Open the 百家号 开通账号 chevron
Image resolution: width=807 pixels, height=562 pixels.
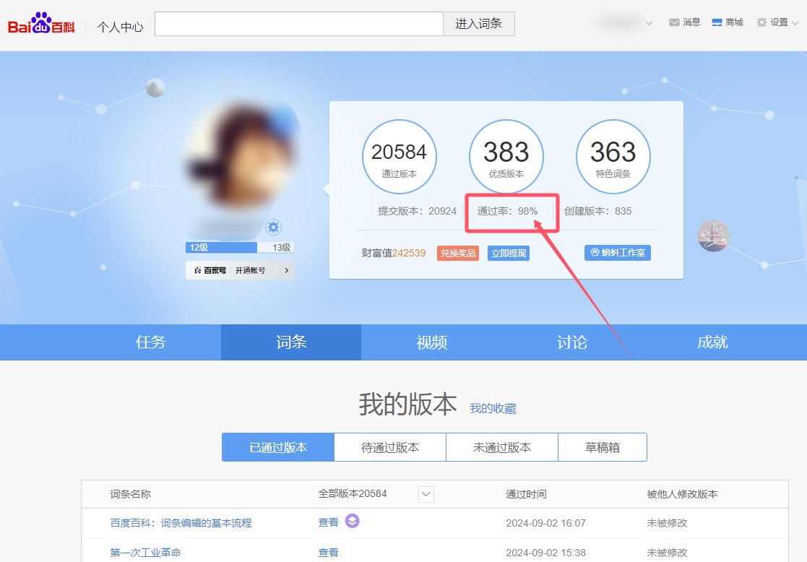click(287, 270)
